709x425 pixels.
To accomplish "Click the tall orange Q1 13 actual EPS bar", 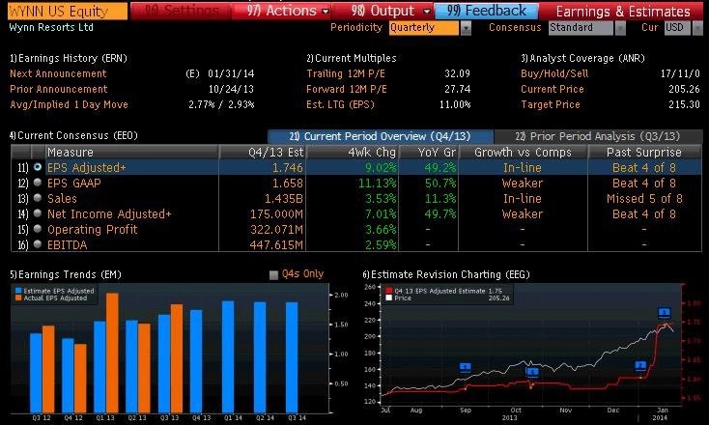I will [112, 353].
